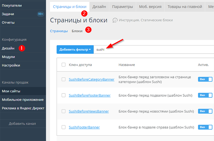Open the SushiFooterBanner block link
This screenshot has height=141, width=214.
tap(84, 127)
